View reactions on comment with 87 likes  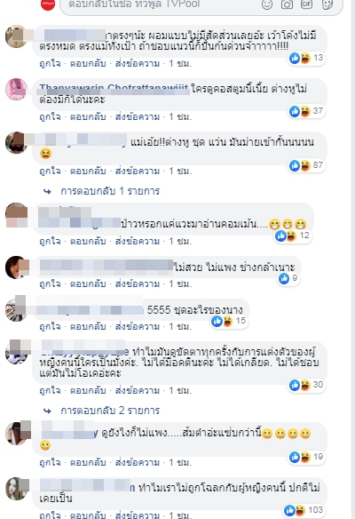pyautogui.click(x=306, y=165)
